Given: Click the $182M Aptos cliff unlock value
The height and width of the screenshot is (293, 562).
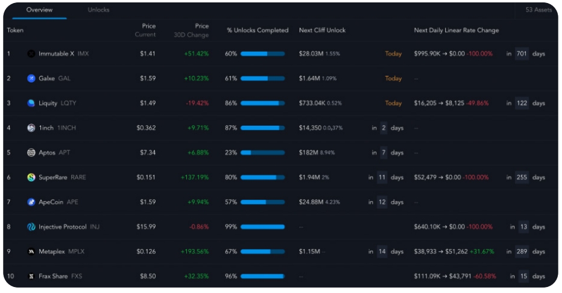Looking at the screenshot, I should [x=309, y=152].
